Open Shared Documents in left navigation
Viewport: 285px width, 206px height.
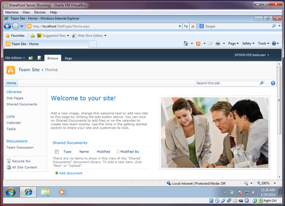[22, 104]
